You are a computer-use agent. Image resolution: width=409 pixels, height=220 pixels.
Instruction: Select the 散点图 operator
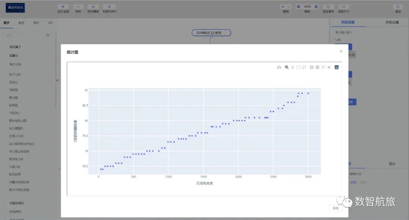[x=13, y=97]
